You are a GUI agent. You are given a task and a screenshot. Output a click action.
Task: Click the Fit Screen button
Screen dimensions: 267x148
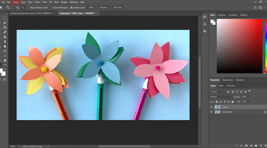(103, 7)
